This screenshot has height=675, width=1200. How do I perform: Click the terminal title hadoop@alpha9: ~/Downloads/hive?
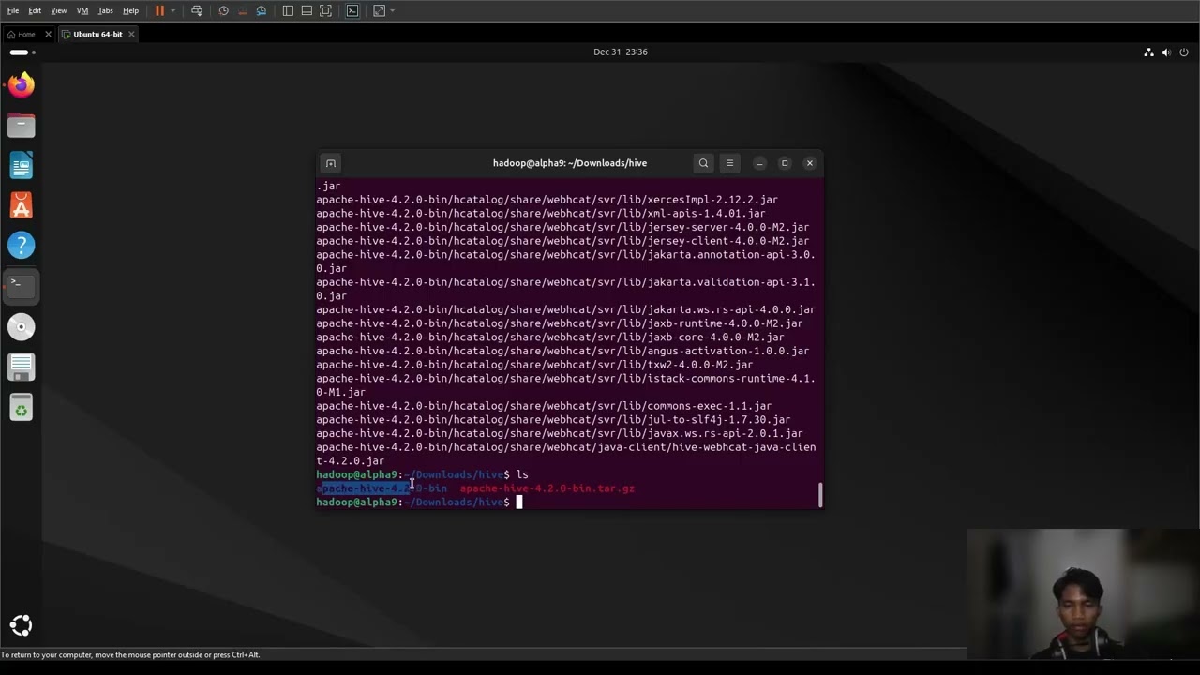click(x=570, y=163)
